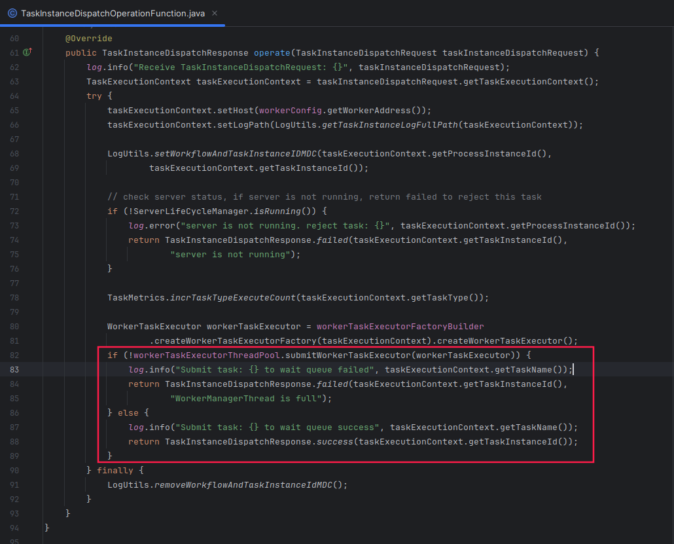Click the "to wait queue failed" log string
Image resolution: width=674 pixels, height=544 pixels.
pos(275,369)
